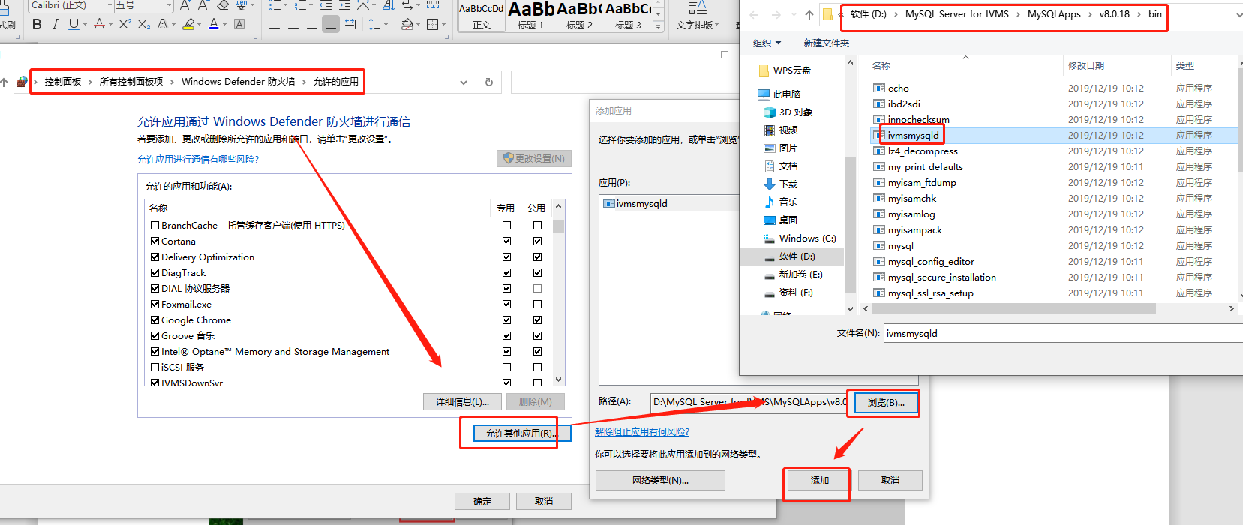Click distributed alignment icon
This screenshot has width=1243, height=525.
(x=350, y=25)
